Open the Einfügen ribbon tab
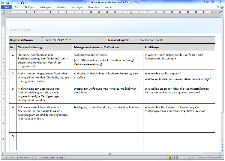This screenshot has width=225, height=161. coord(30,7)
